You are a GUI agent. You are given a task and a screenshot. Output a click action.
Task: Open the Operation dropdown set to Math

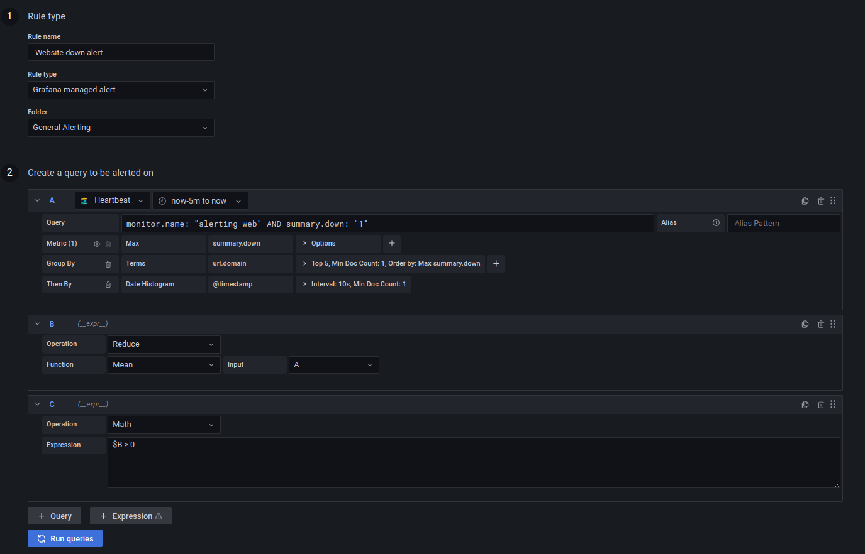(164, 425)
